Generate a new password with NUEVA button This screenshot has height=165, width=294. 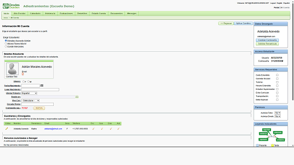pyautogui.click(x=39, y=108)
